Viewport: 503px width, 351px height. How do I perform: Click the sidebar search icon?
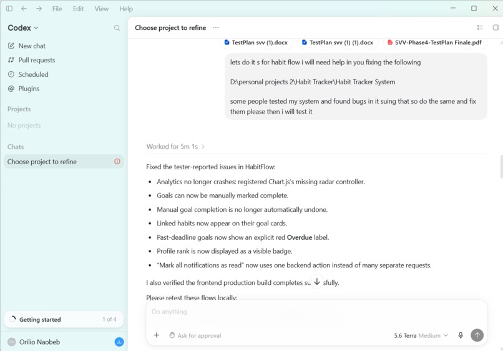pos(117,28)
